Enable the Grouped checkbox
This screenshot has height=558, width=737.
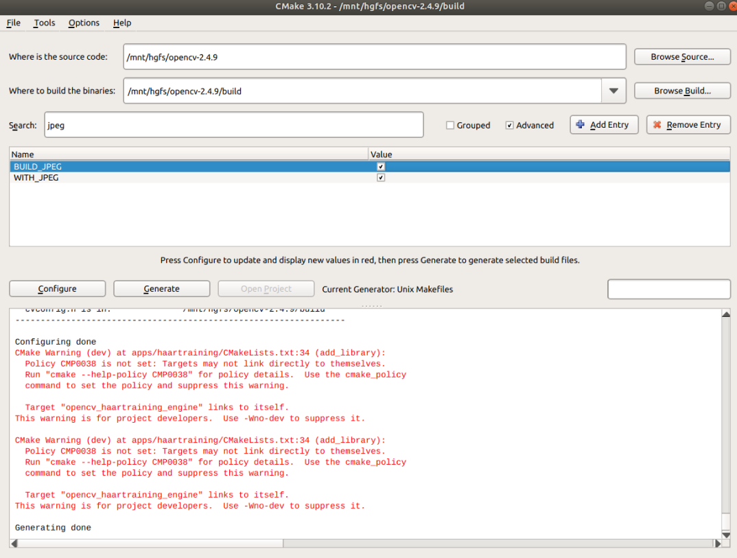pyautogui.click(x=449, y=125)
